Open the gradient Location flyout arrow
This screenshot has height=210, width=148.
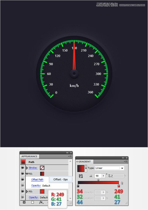pyautogui.click(x=103, y=198)
